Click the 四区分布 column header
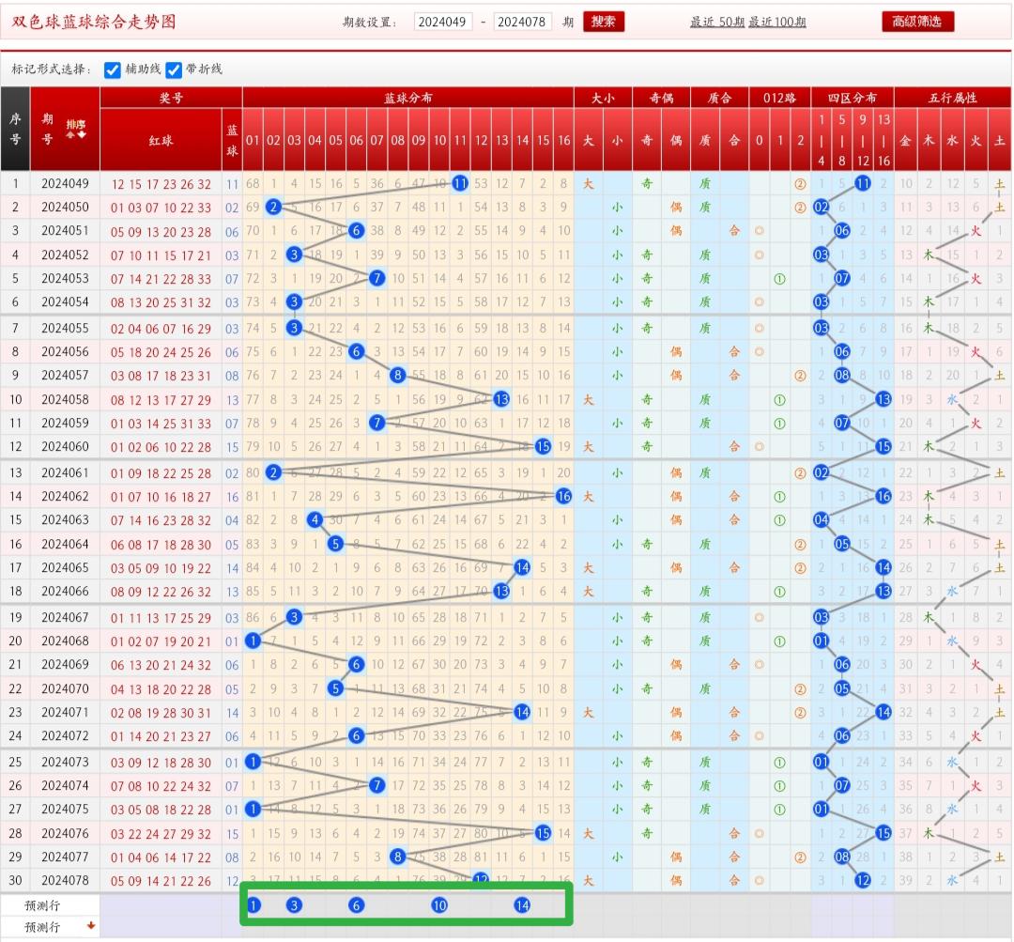The image size is (1014, 942). coord(852,98)
